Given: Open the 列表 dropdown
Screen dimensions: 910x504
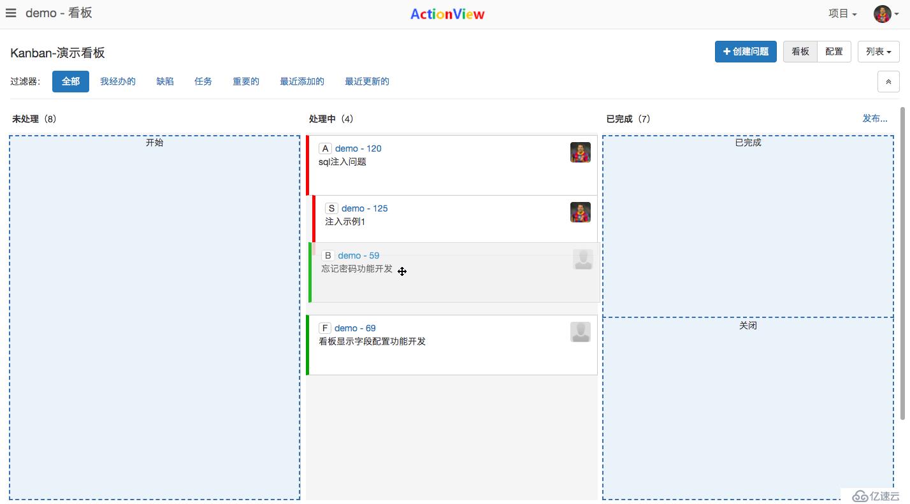Looking at the screenshot, I should (878, 52).
